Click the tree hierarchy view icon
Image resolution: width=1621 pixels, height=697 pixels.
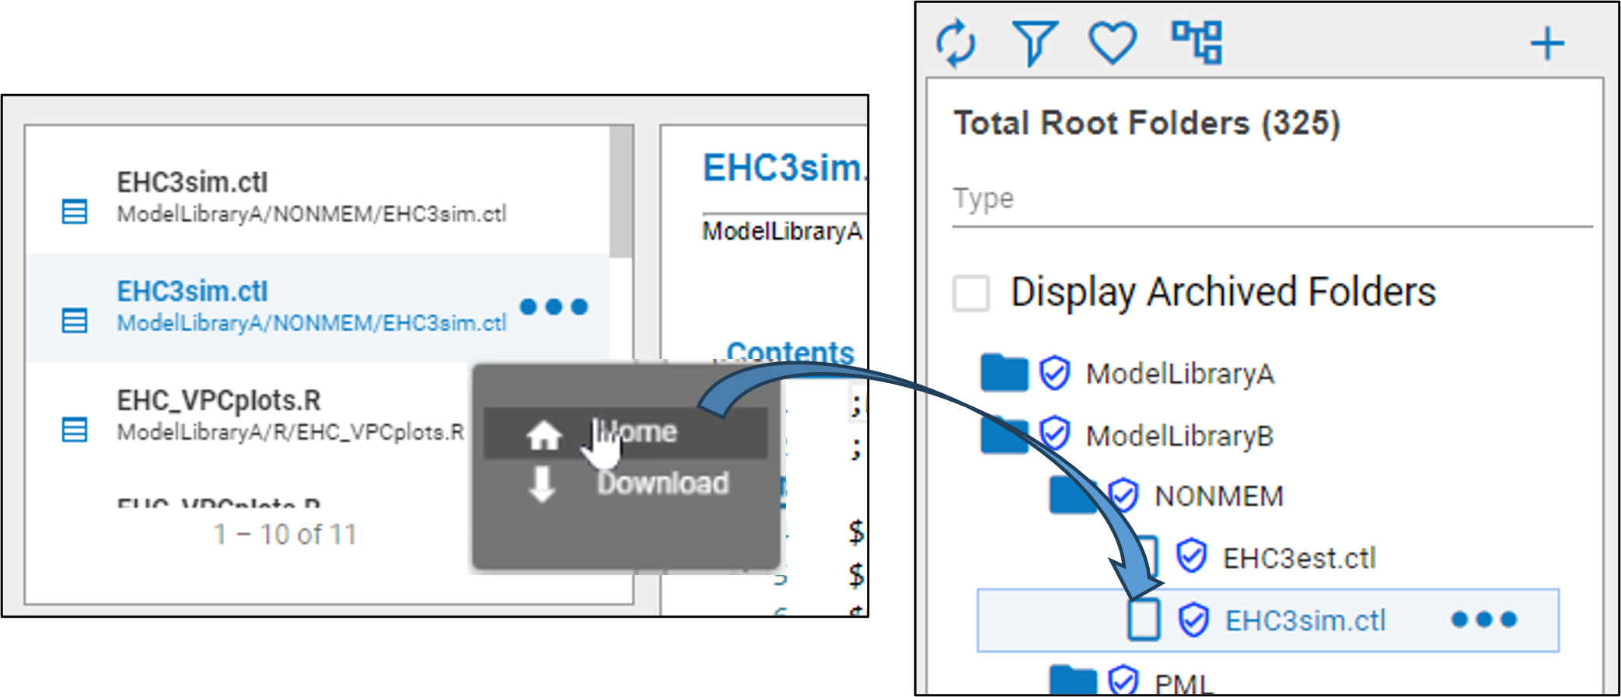(x=1197, y=42)
